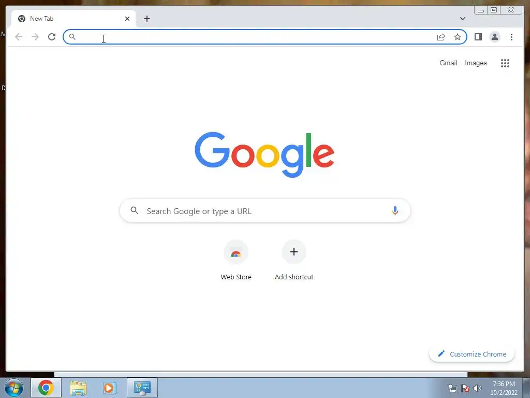This screenshot has height=398, width=530.
Task: Click the network tray icon
Action: point(452,388)
